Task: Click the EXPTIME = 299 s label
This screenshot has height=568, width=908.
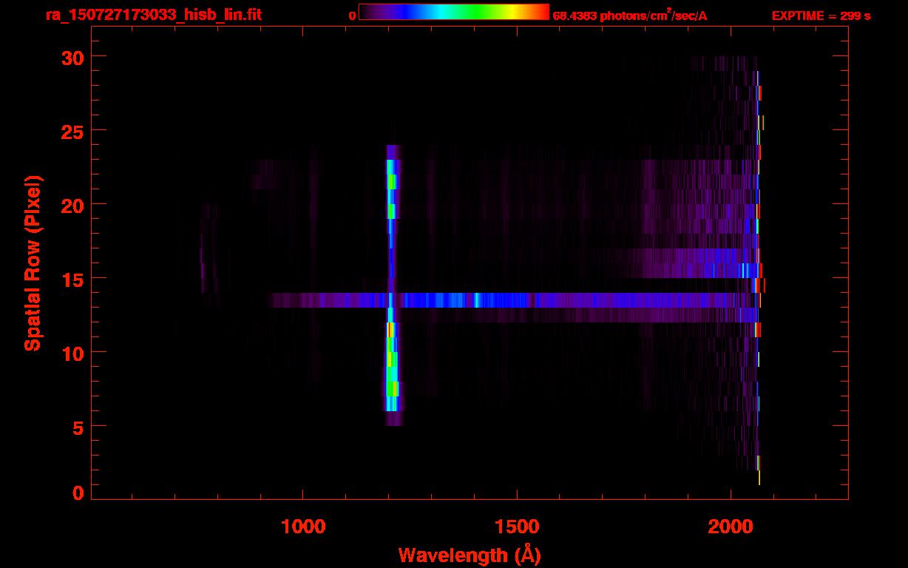Action: click(821, 16)
